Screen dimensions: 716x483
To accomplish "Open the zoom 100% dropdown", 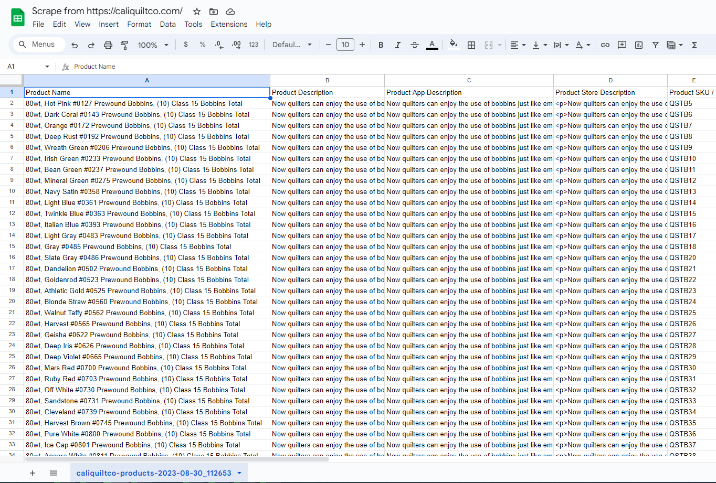I will click(x=153, y=45).
